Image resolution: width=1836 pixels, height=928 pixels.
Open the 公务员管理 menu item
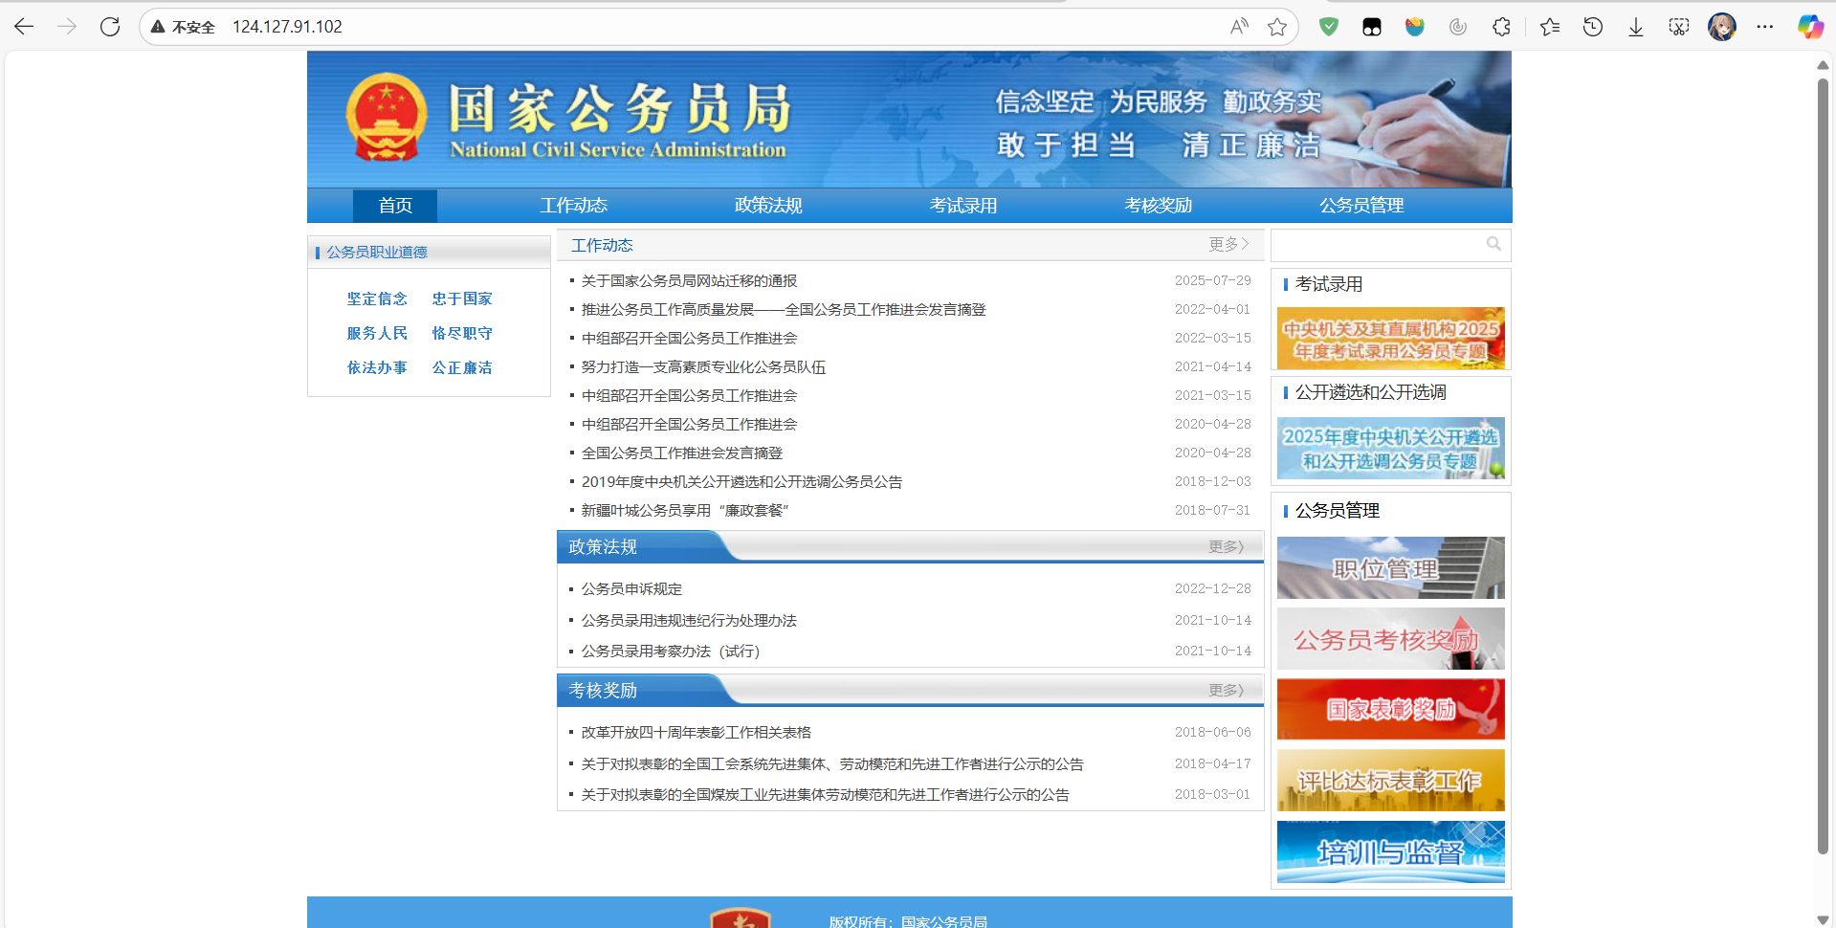[1360, 205]
